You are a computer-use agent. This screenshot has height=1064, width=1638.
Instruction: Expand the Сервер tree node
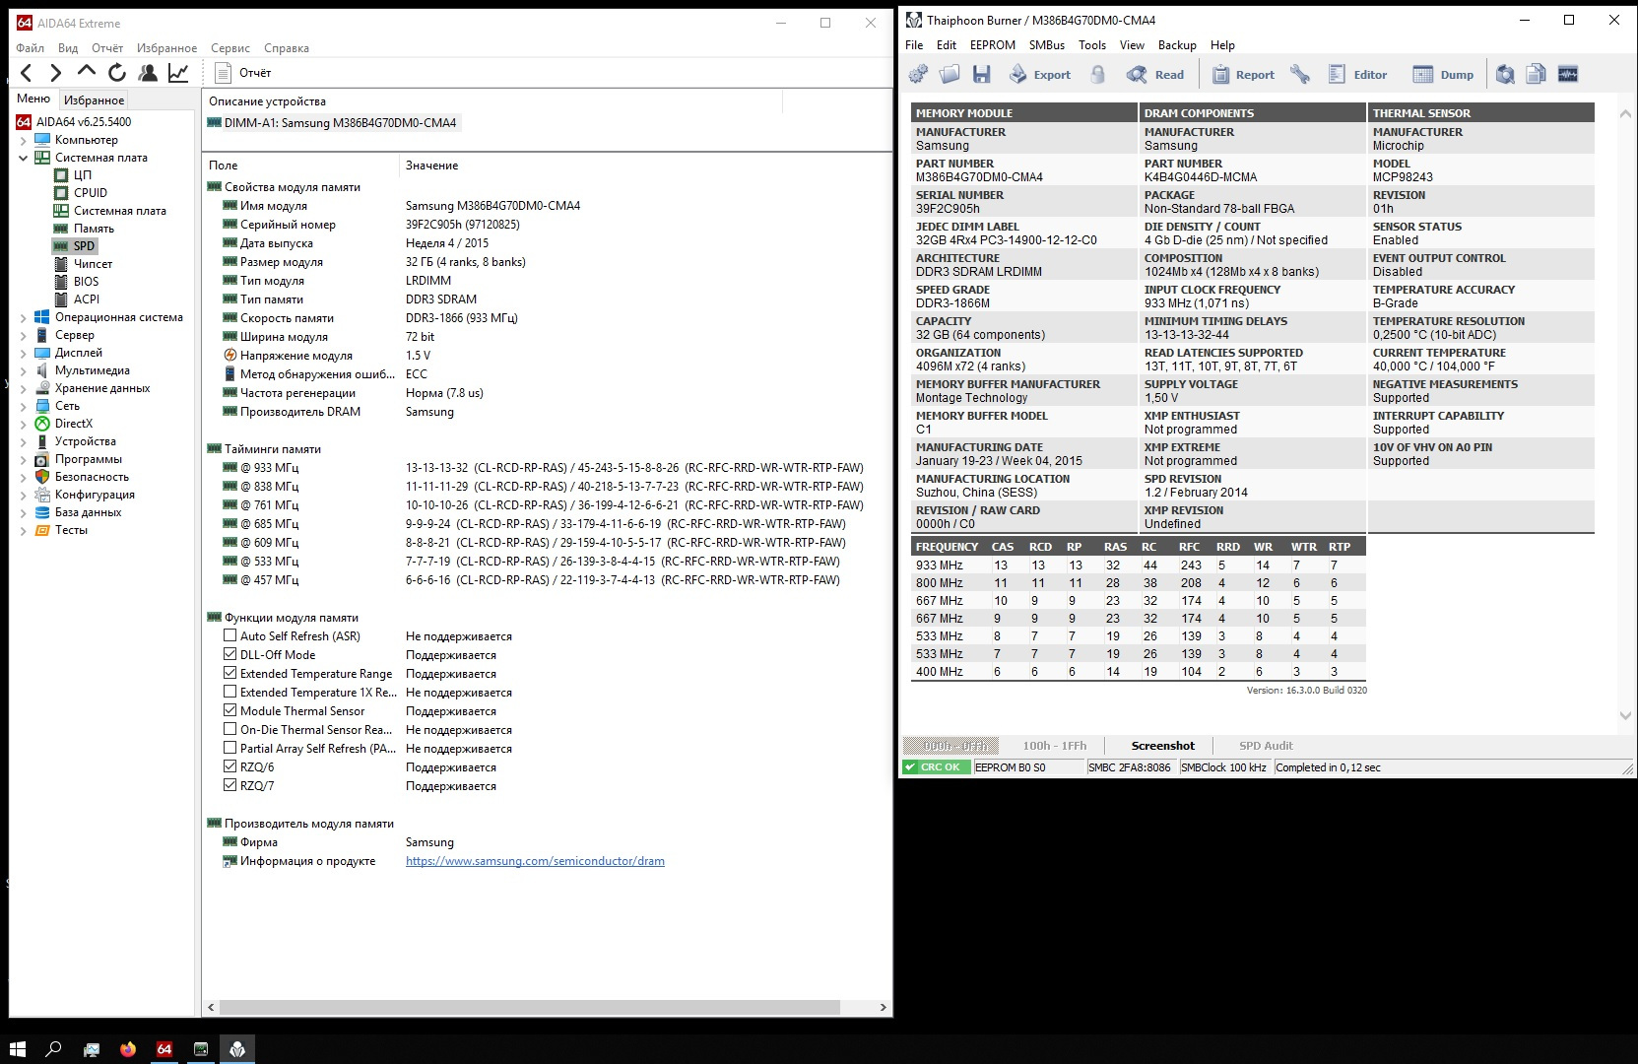(24, 335)
